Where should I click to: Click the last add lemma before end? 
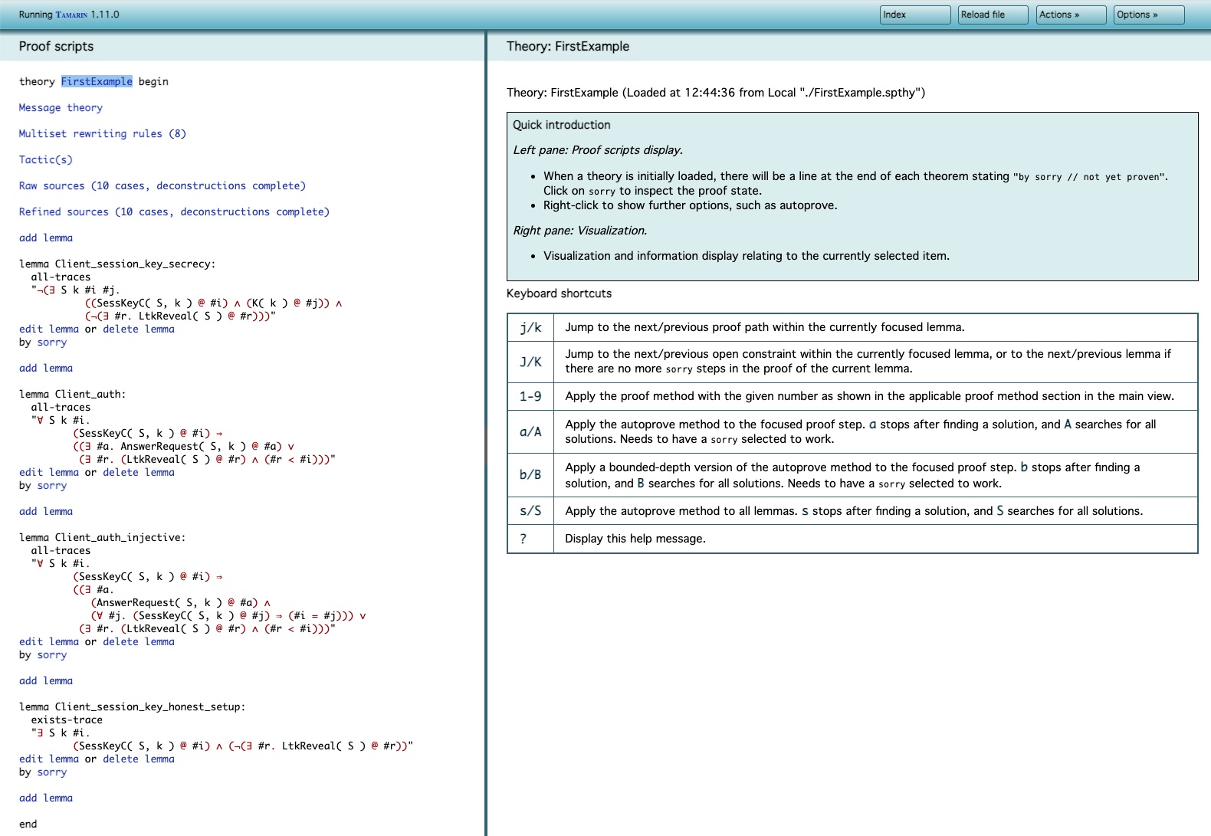[46, 798]
